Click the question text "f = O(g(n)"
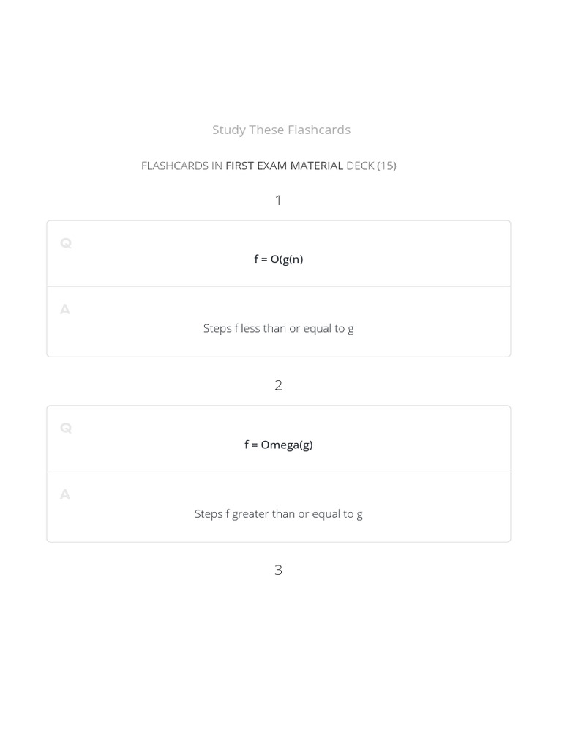 point(279,259)
